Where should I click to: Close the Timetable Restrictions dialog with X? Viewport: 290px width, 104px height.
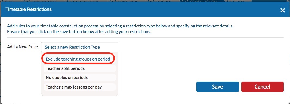[x=282, y=10]
